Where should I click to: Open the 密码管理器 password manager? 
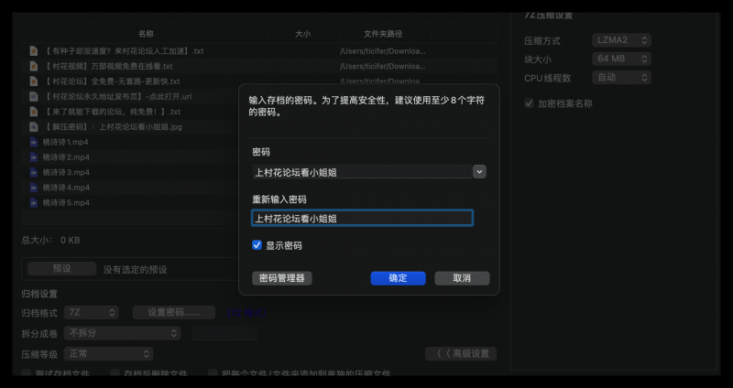click(282, 278)
